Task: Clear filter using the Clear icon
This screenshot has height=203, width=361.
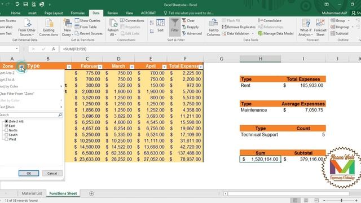Action: 188,20
